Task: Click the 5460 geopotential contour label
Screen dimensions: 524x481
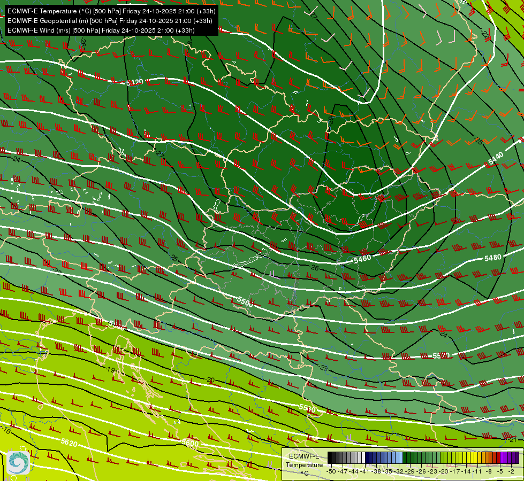Action: (362, 259)
